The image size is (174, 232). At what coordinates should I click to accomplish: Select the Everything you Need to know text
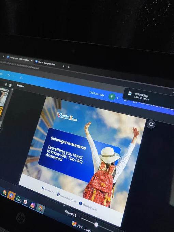(64, 155)
